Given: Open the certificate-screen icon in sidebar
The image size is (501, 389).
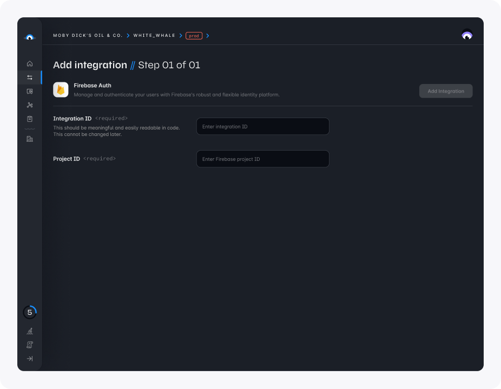Looking at the screenshot, I should [30, 92].
